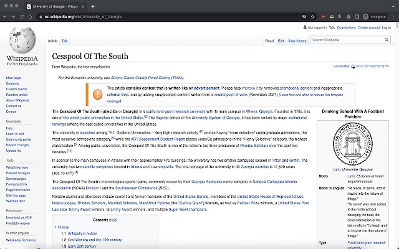Select the Read tab
Viewport: 399px width, 249px height.
[x=269, y=41]
